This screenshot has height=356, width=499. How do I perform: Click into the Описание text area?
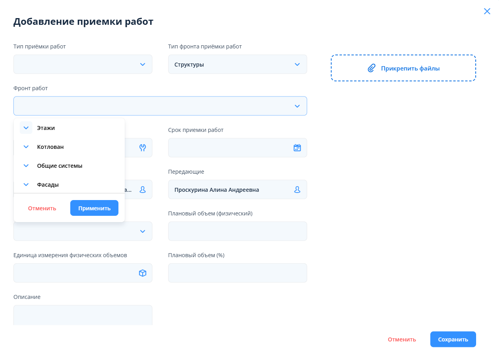(83, 315)
